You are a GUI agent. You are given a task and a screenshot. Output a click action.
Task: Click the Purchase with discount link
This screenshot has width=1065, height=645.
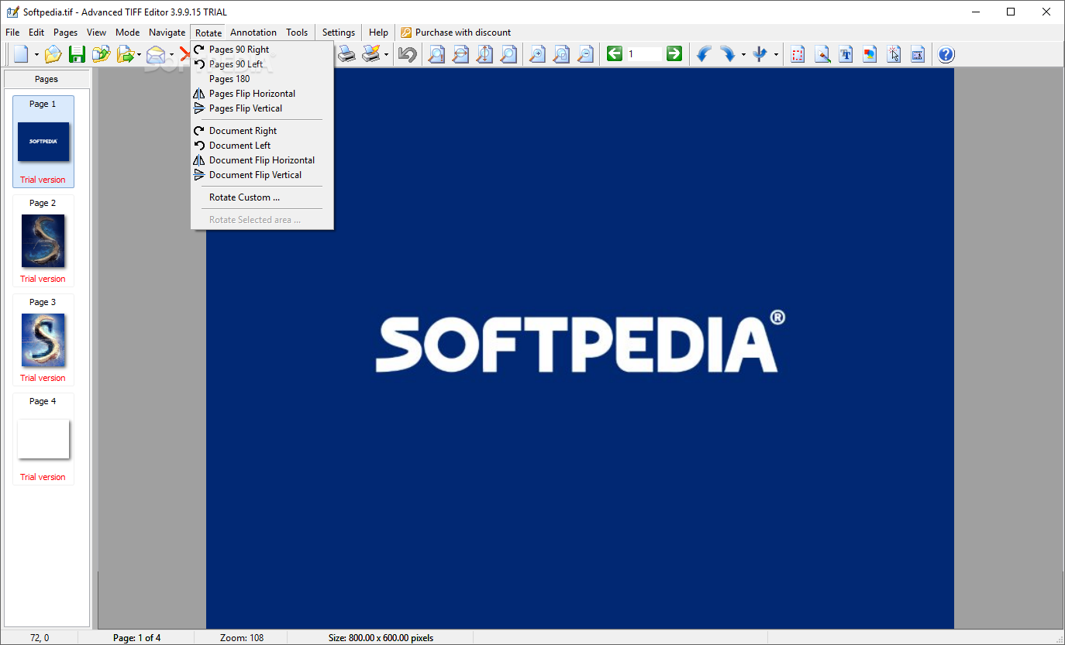pos(456,33)
